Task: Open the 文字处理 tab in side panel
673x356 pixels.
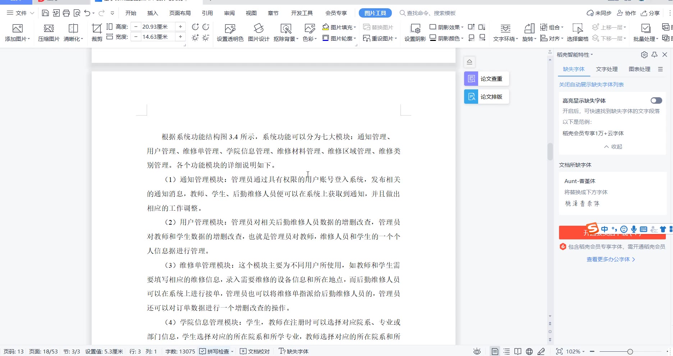Action: [x=606, y=69]
